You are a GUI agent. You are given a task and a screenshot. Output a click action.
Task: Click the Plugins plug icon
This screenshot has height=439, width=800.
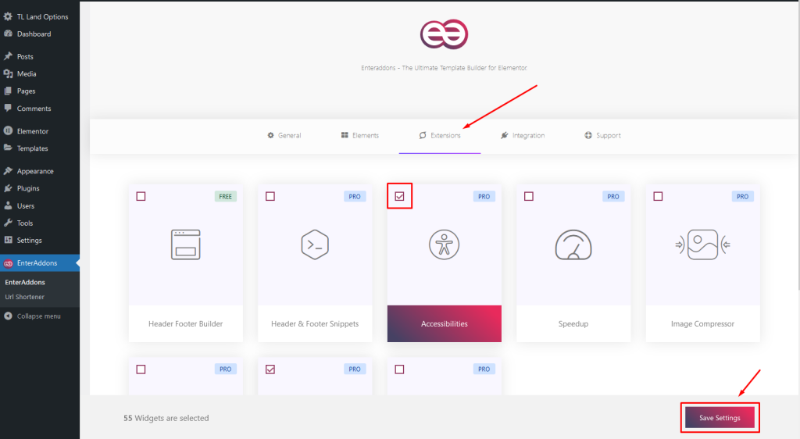[8, 188]
